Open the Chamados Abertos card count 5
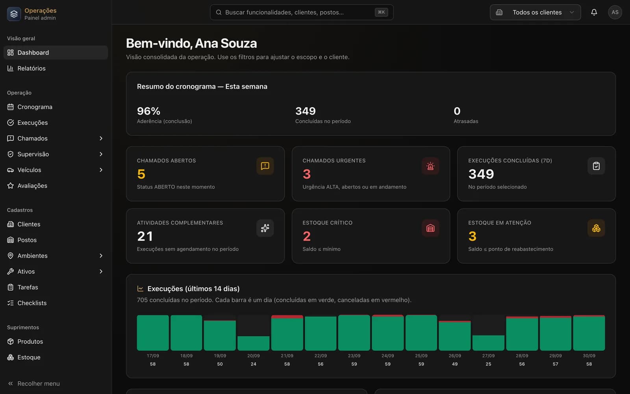This screenshot has width=630, height=394. [141, 174]
